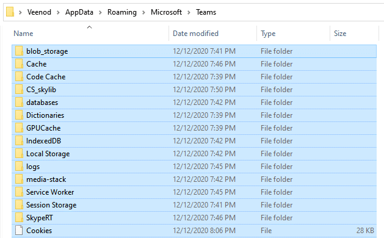Select the logs folder icon
This screenshot has width=384, height=238.
pyautogui.click(x=19, y=166)
